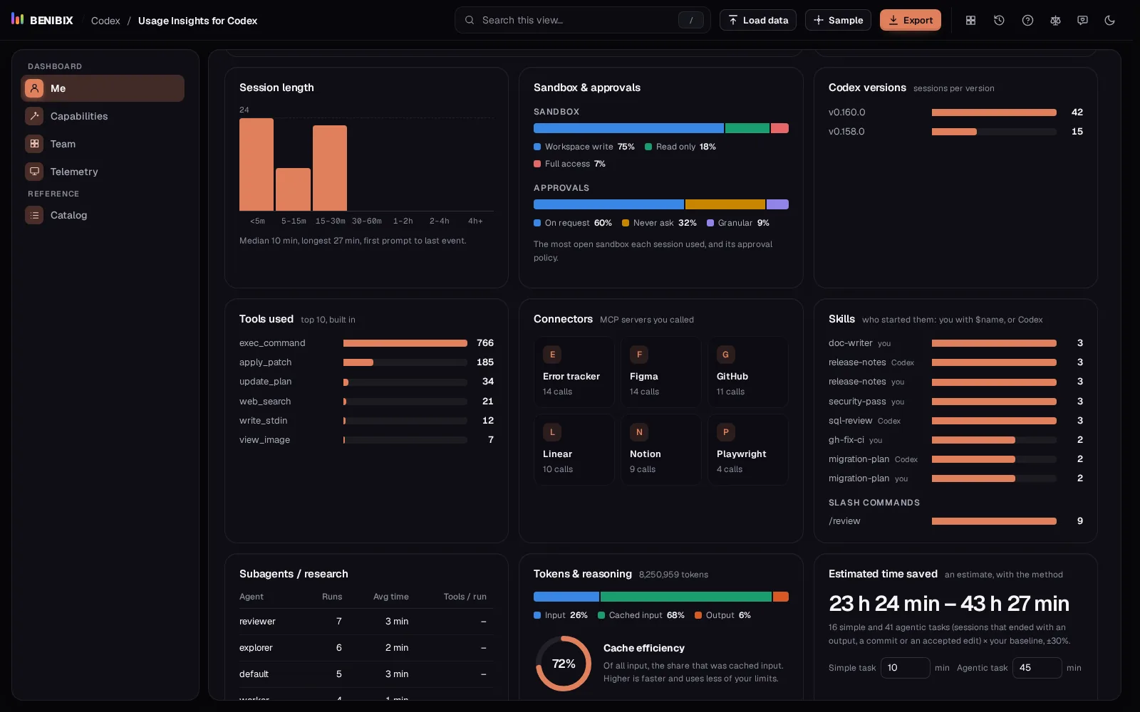Click the 72% cache efficiency ring
1140x712 pixels.
[x=564, y=664]
